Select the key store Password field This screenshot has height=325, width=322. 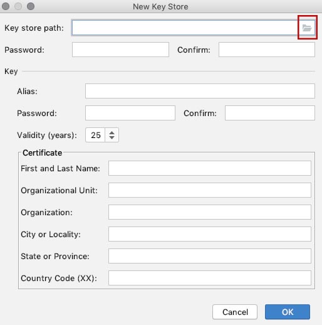(x=120, y=50)
